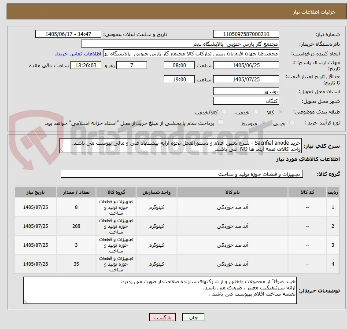Click the quantity cell showing 35
Image resolution: width=347 pixels, height=329 pixels.
(76, 264)
